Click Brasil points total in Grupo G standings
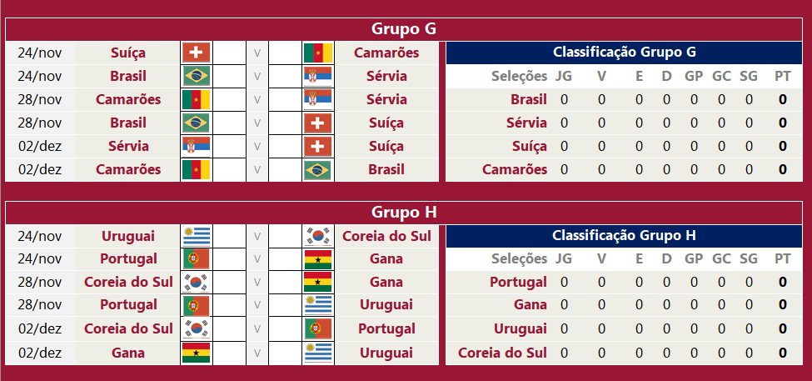Image resolution: width=812 pixels, height=381 pixels. click(783, 99)
